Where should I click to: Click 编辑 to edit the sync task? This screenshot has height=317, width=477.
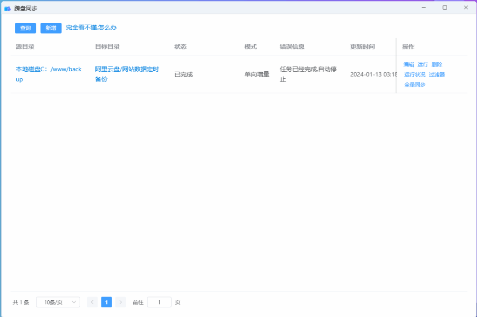click(x=408, y=64)
